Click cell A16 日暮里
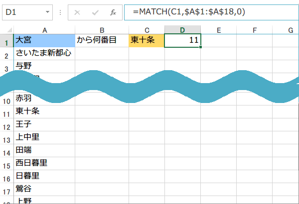This screenshot has width=299, height=204. [44, 177]
